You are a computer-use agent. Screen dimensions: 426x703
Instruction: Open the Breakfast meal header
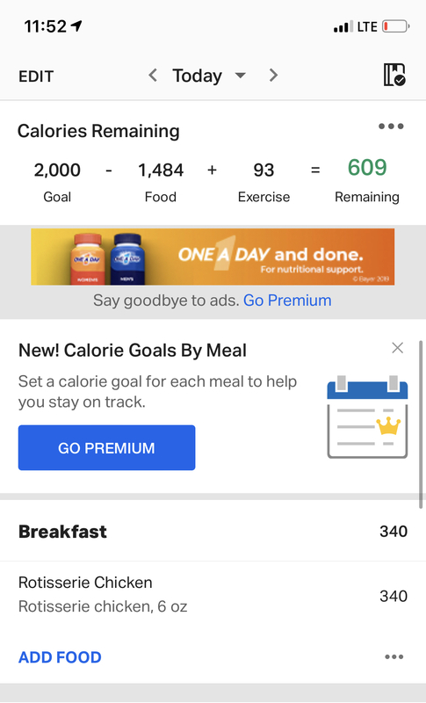click(x=213, y=532)
